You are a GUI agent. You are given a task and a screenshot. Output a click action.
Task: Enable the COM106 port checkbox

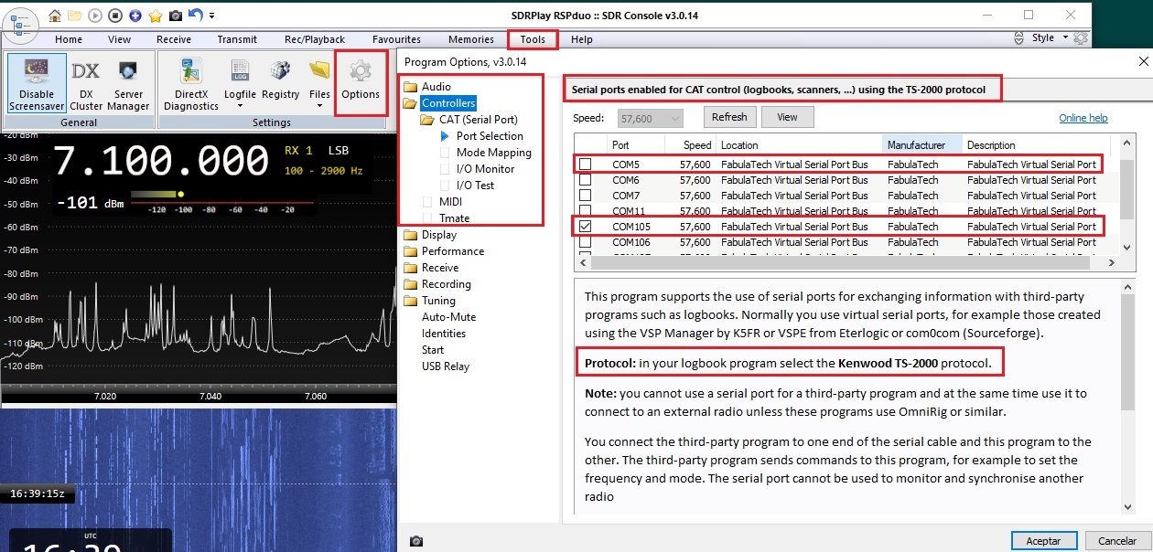click(x=585, y=242)
